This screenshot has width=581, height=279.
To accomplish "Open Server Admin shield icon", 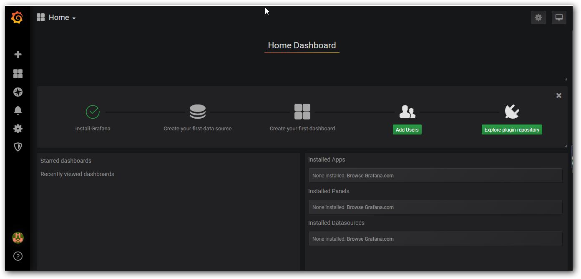I will click(18, 147).
